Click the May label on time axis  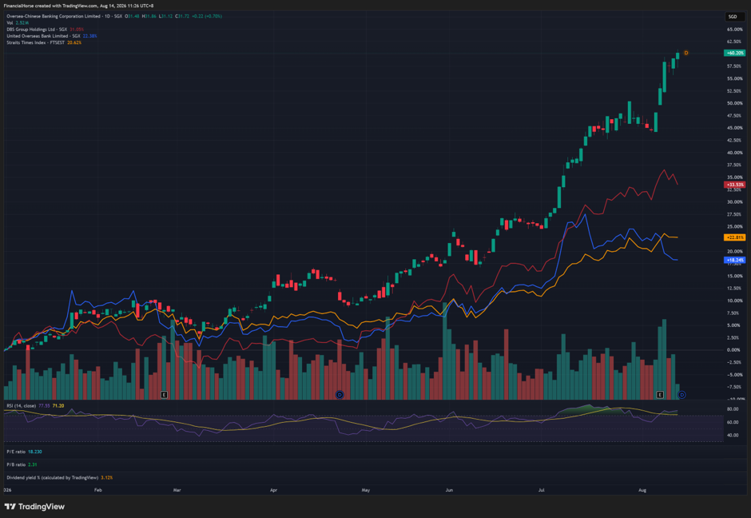tap(365, 490)
